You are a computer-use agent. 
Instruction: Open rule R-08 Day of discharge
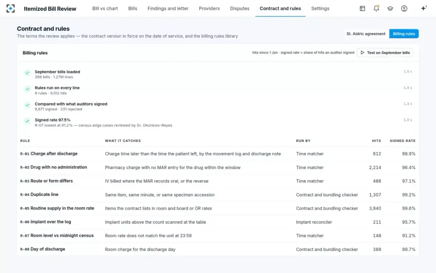(x=43, y=249)
